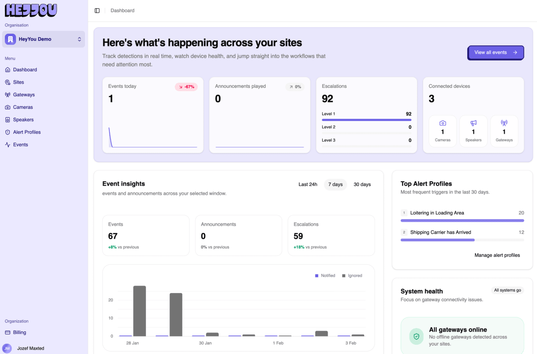Select the Last 24h time range
537x354 pixels.
coord(308,185)
